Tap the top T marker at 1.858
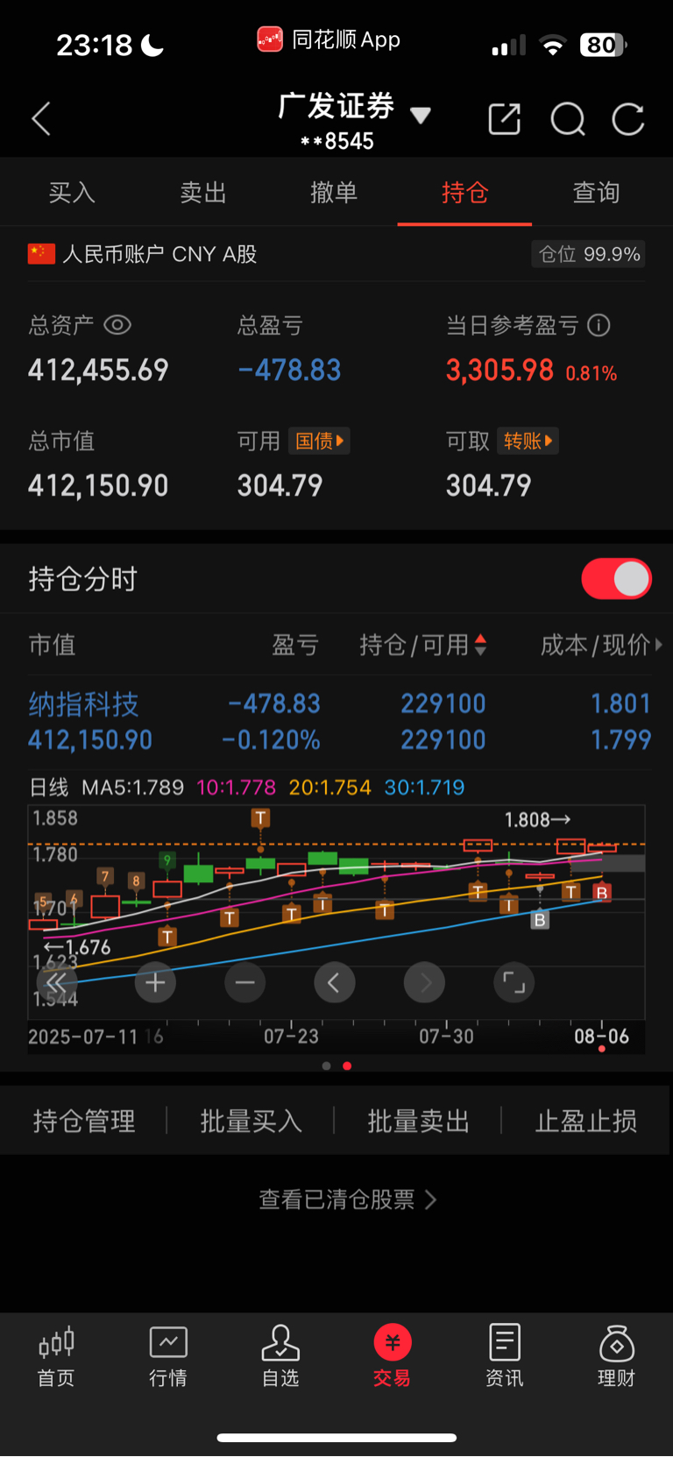673x1457 pixels. pos(260,818)
